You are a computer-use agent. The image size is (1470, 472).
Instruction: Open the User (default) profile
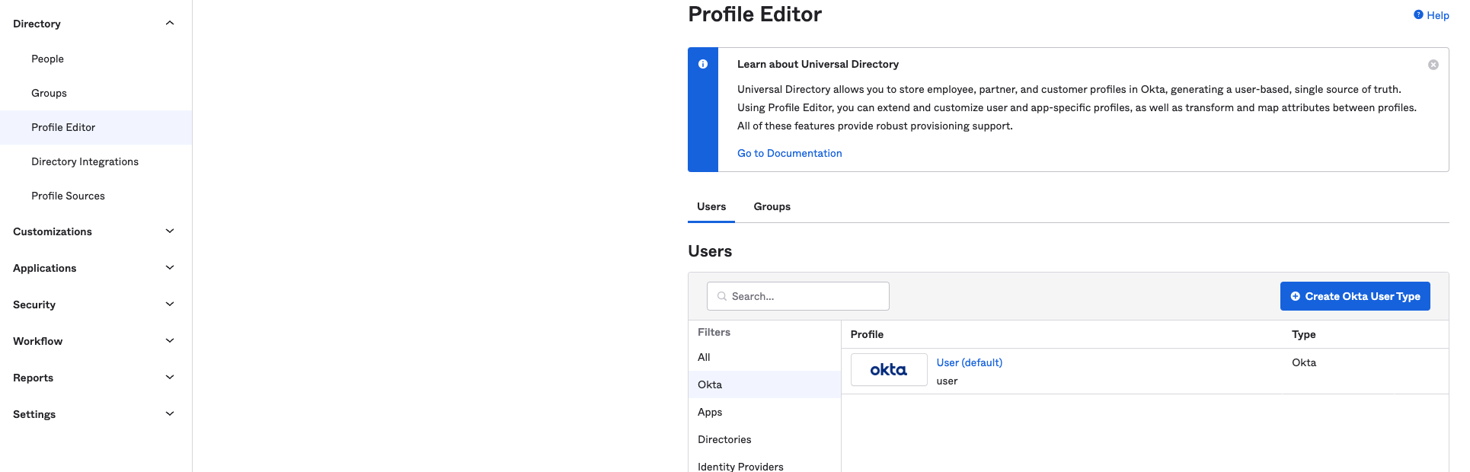(969, 363)
